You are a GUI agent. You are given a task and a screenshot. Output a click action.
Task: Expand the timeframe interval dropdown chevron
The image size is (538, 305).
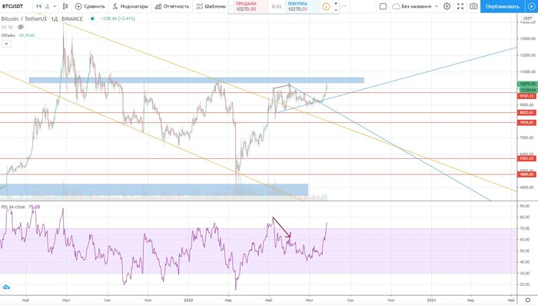55,6
